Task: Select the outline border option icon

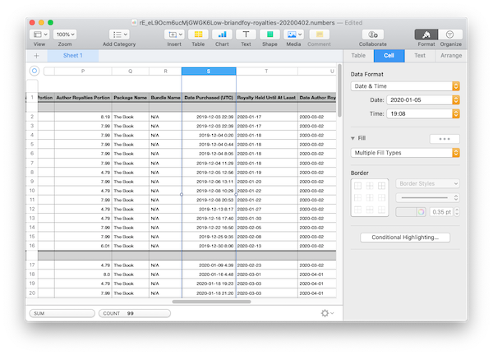Action: 357,186
